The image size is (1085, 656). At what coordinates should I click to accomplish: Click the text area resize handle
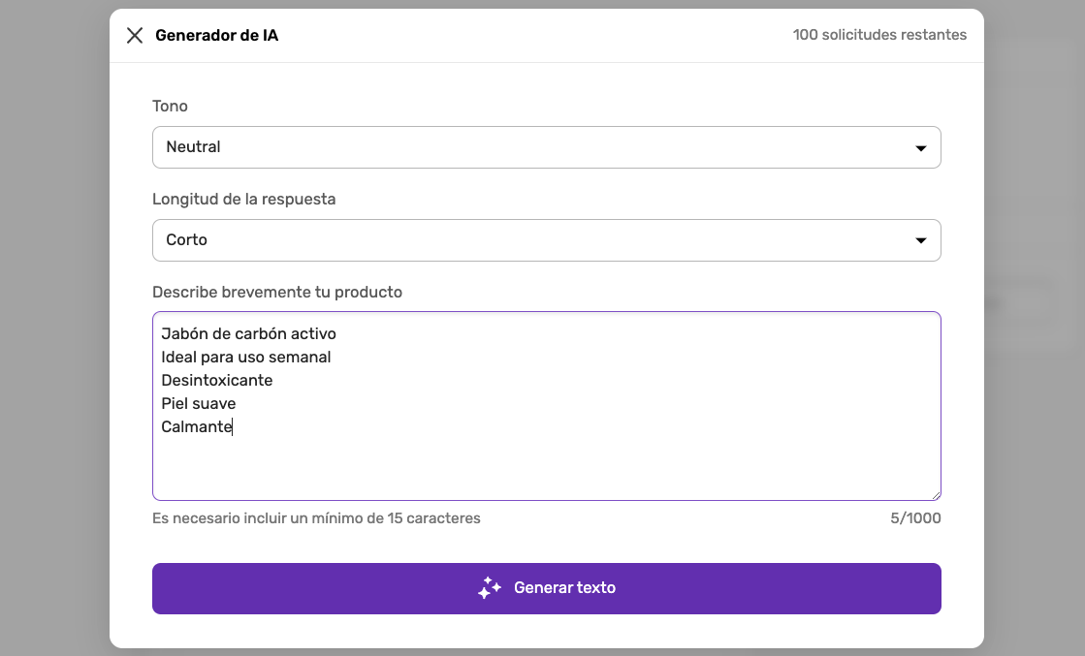coord(936,495)
